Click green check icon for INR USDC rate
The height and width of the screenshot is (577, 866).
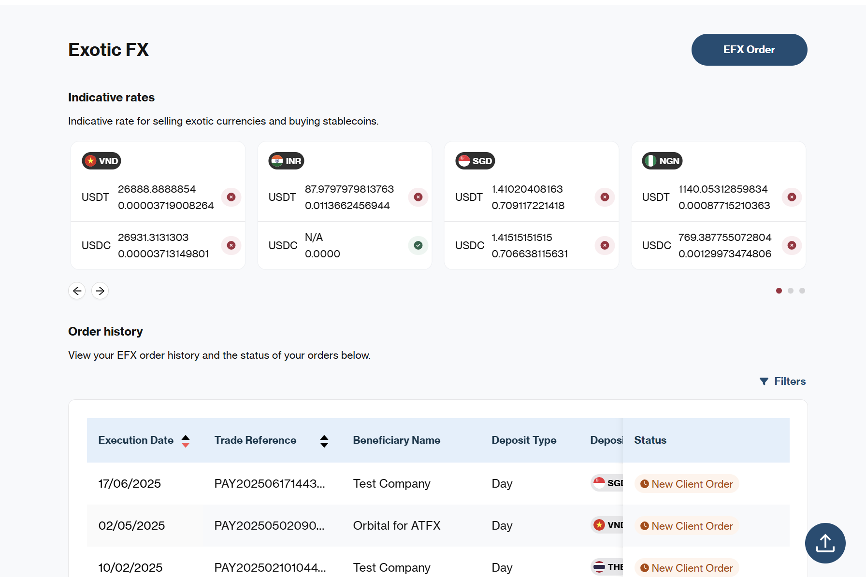419,245
